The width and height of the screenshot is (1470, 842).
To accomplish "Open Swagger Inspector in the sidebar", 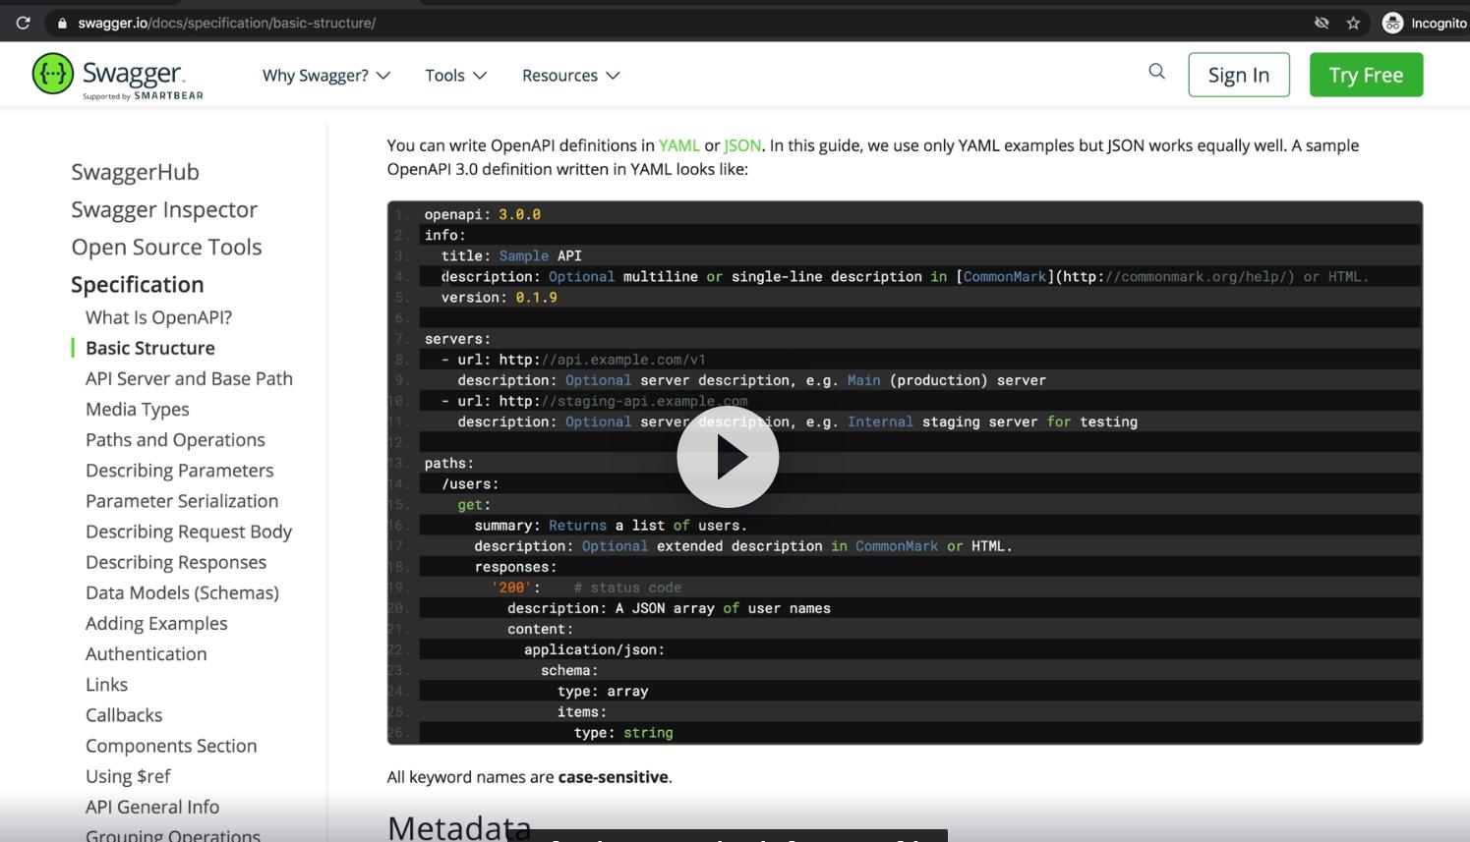I will coord(164,209).
